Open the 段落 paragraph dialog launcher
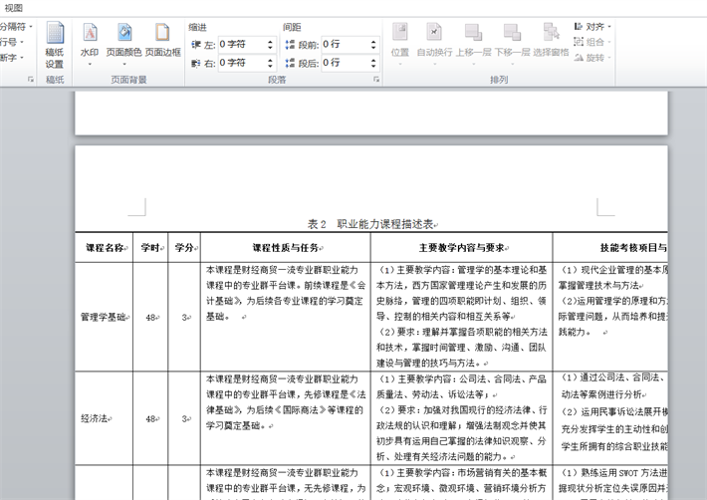The height and width of the screenshot is (500, 707). coord(376,79)
